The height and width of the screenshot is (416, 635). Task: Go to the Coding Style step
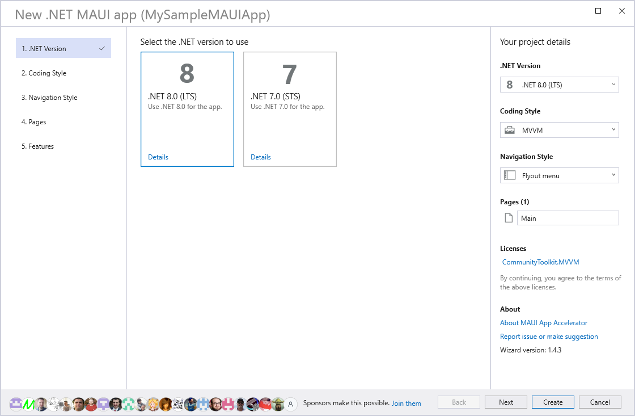(44, 73)
